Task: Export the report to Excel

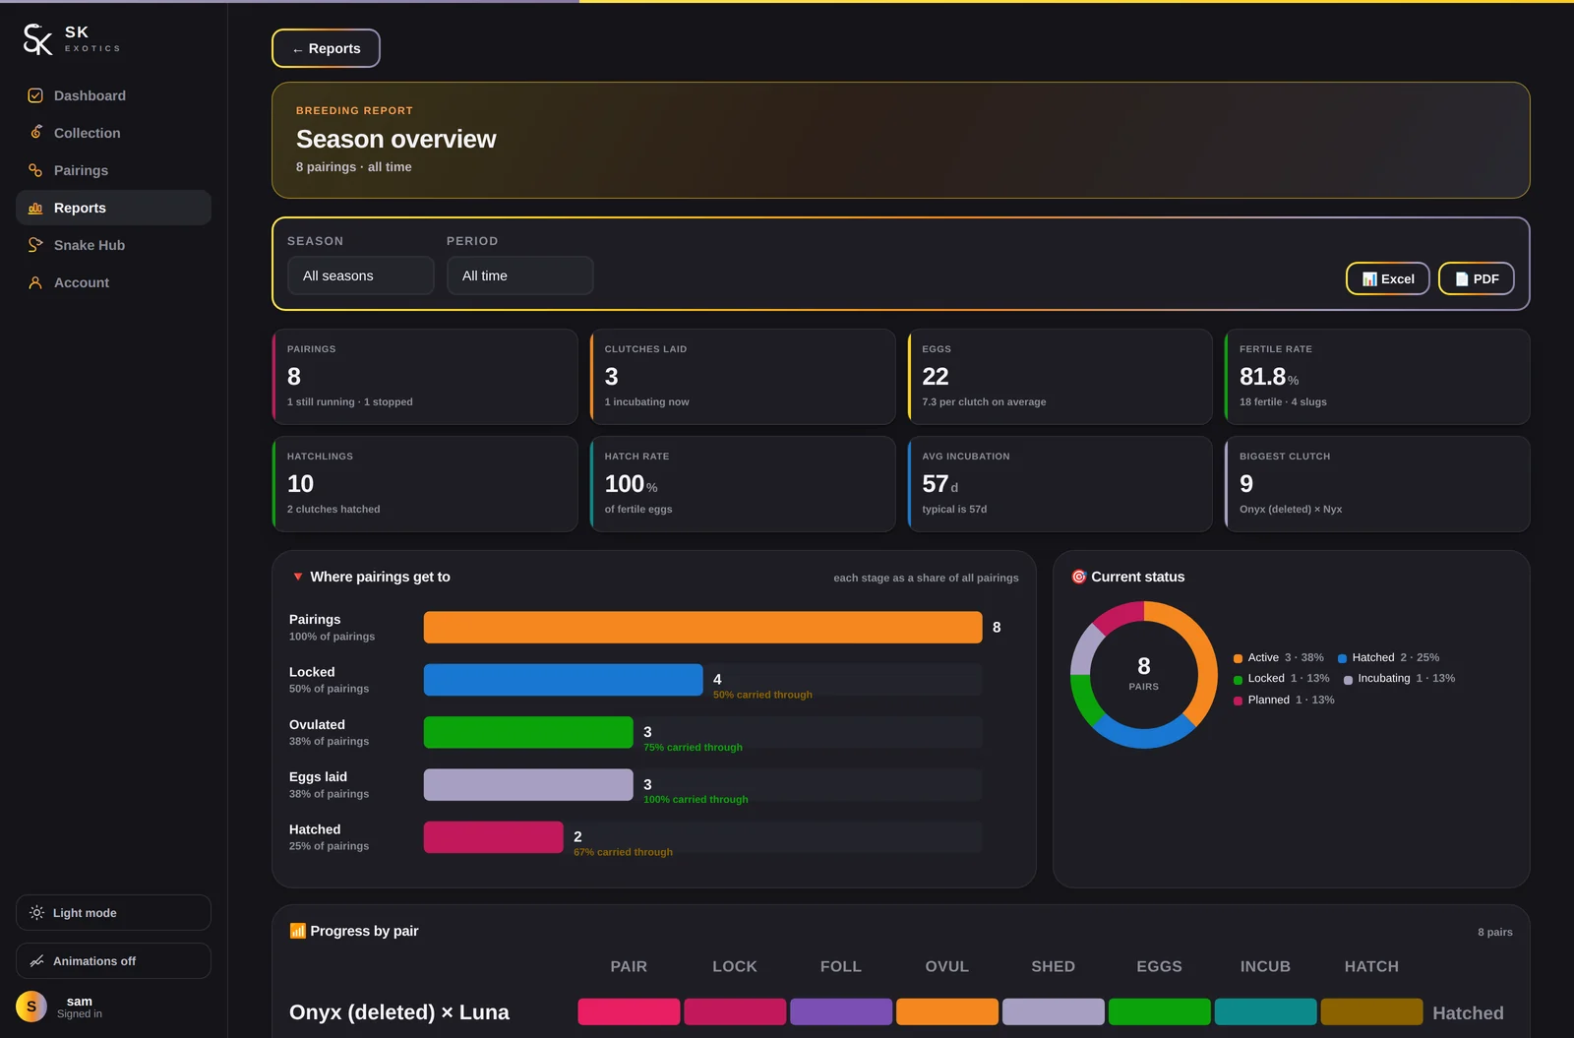Action: 1388,278
